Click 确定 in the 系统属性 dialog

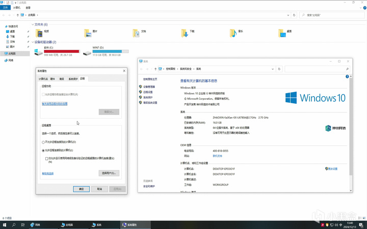pyautogui.click(x=81, y=189)
